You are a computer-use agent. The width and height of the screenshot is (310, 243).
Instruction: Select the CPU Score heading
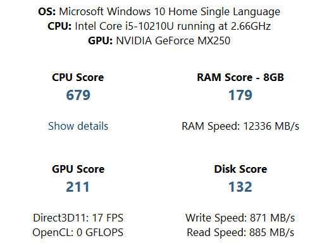tap(78, 77)
